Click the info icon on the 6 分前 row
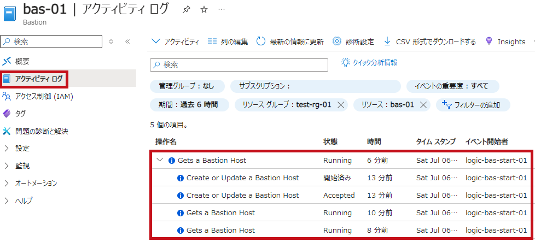The height and width of the screenshot is (242, 535). [172, 161]
